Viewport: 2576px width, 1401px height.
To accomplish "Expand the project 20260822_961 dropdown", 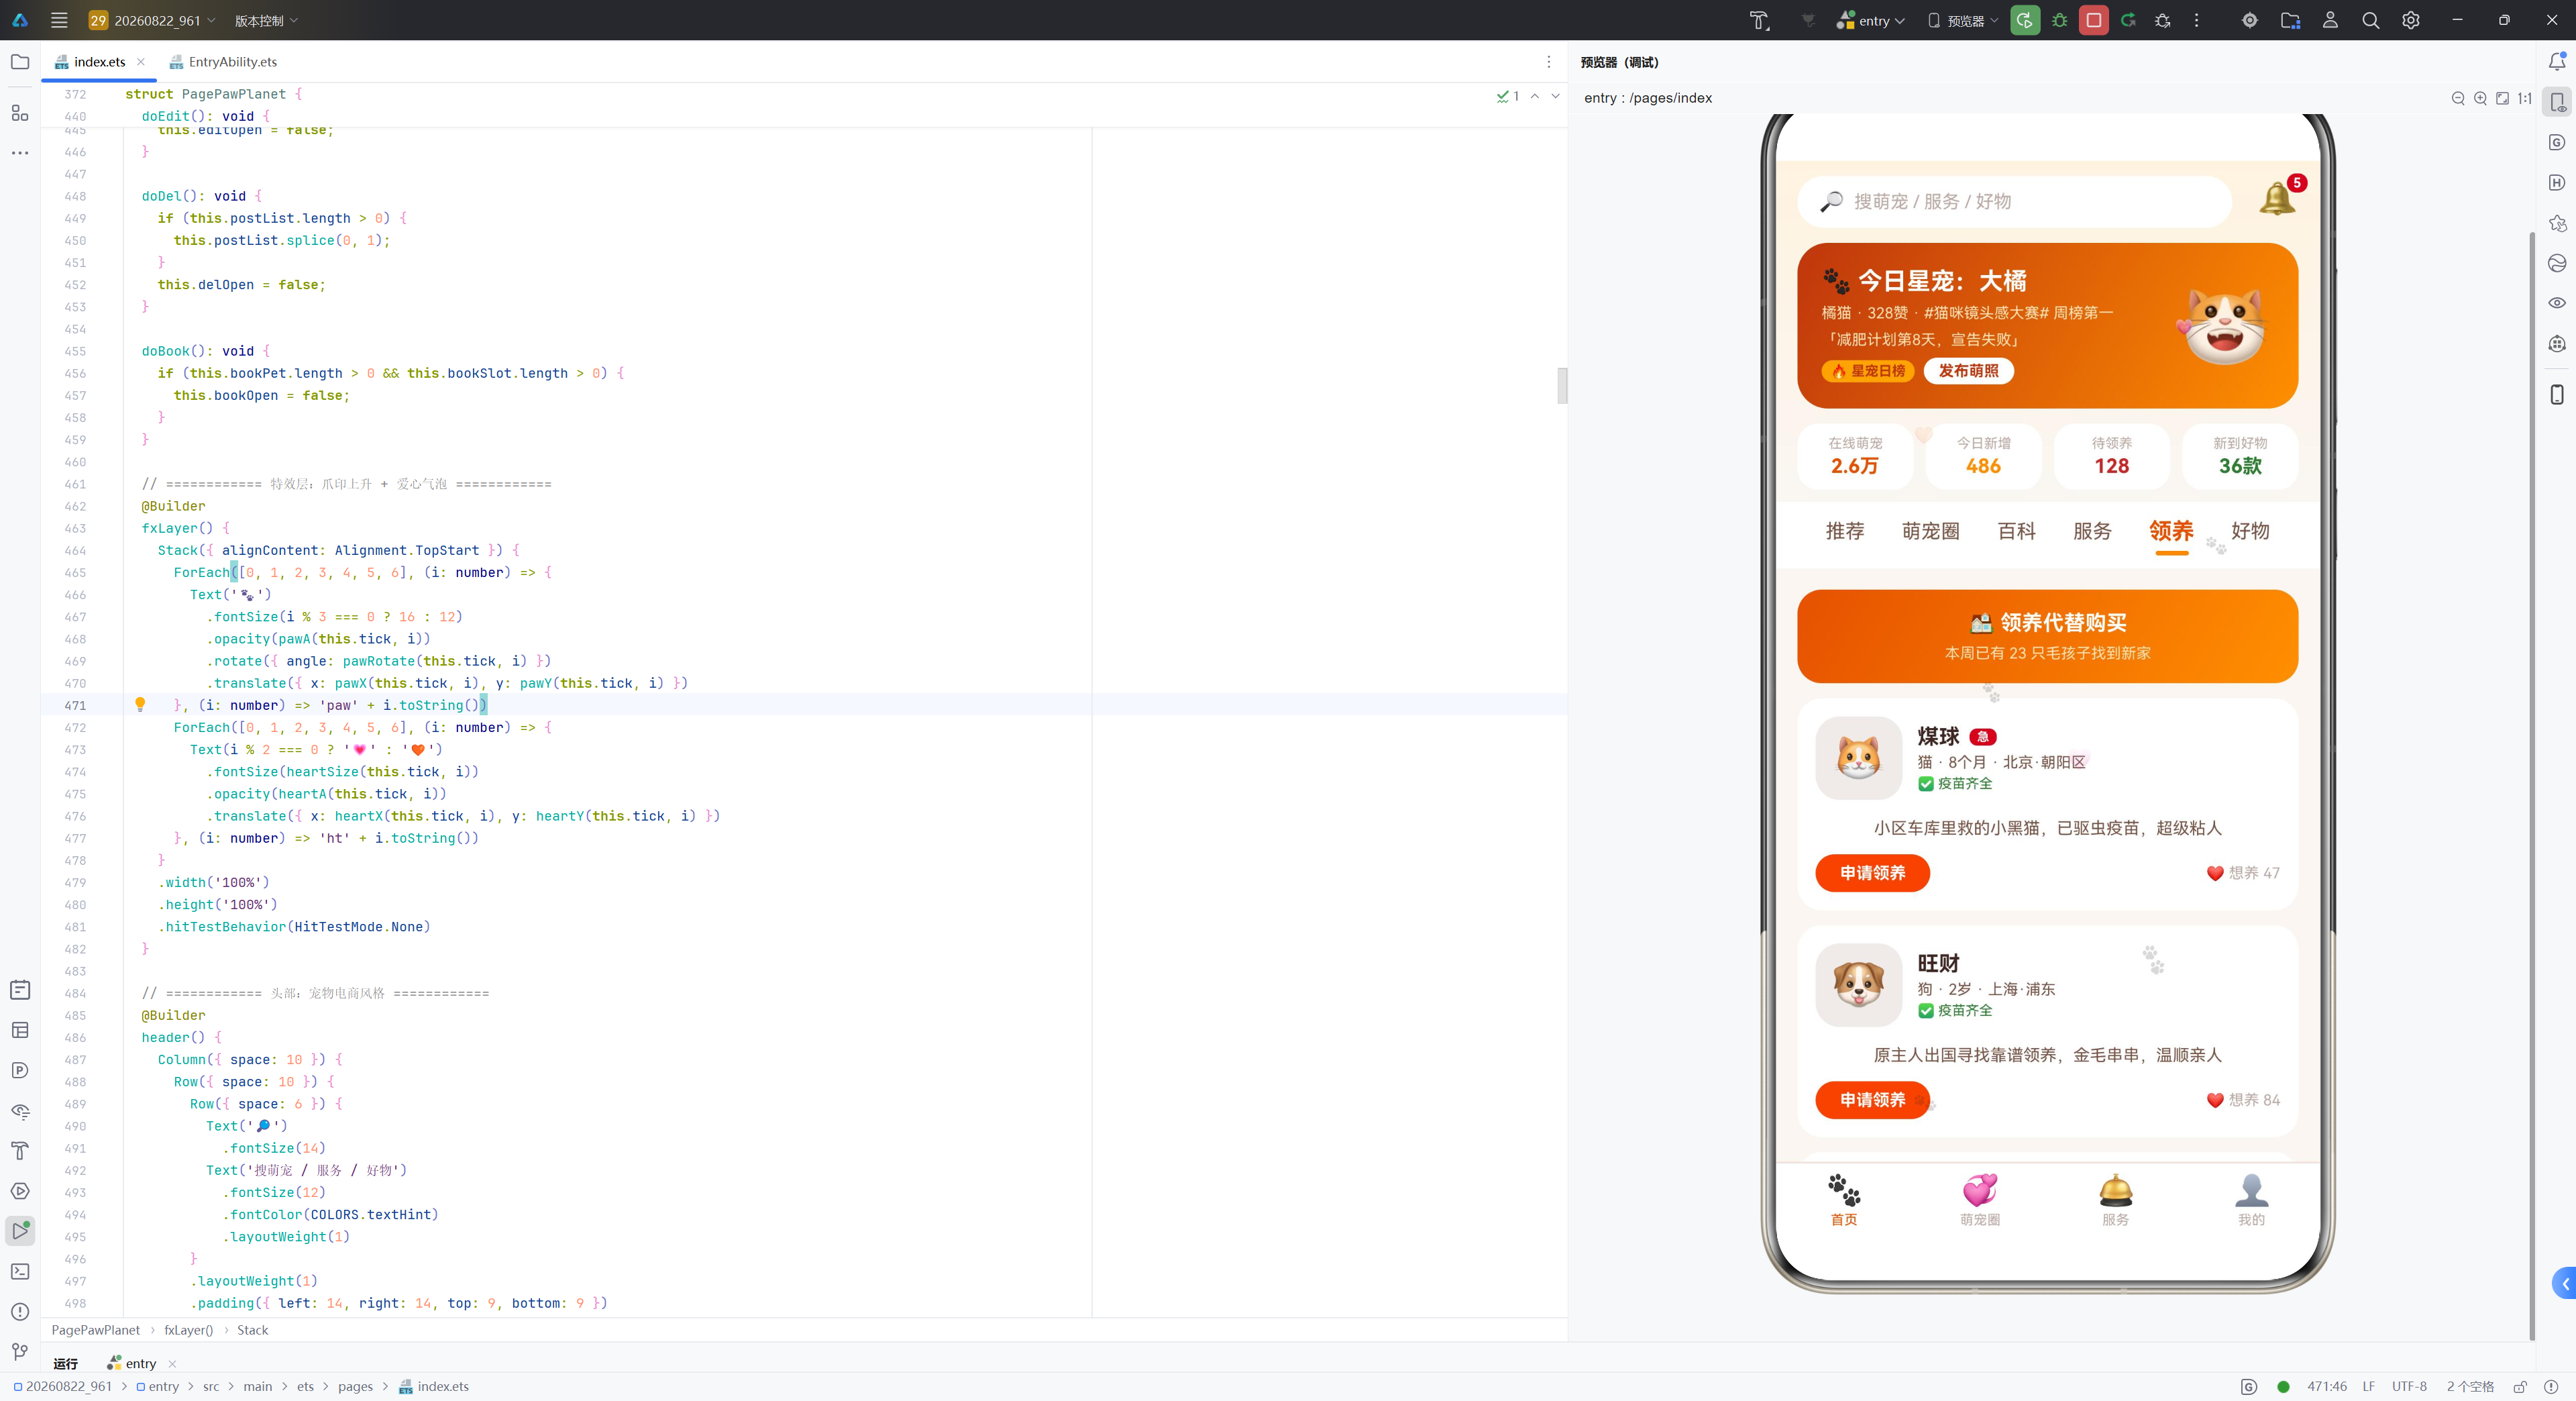I will click(152, 20).
